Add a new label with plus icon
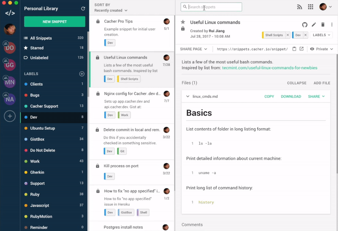Image resolution: width=338 pixels, height=231 pixels. click(82, 74)
